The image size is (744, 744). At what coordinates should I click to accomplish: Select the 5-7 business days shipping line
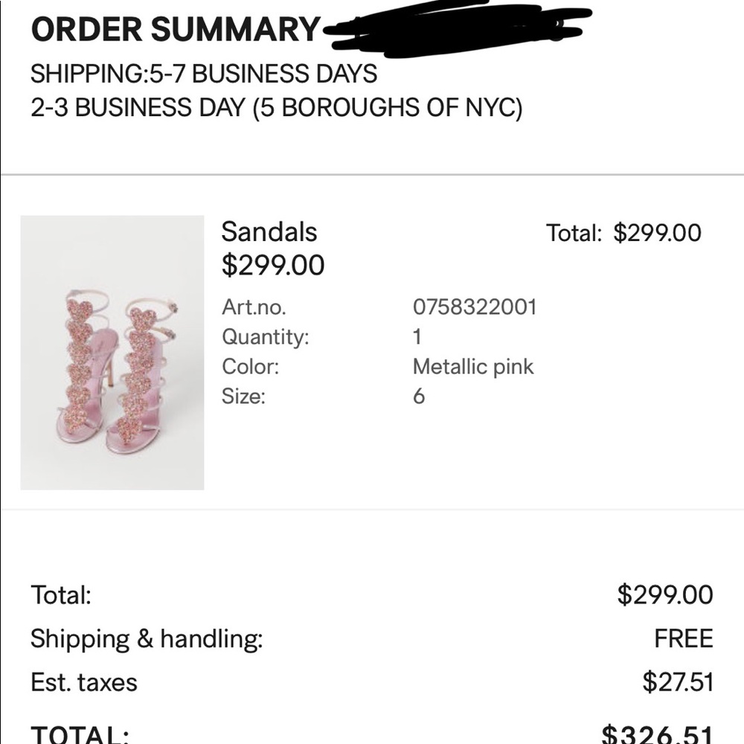pyautogui.click(x=204, y=74)
